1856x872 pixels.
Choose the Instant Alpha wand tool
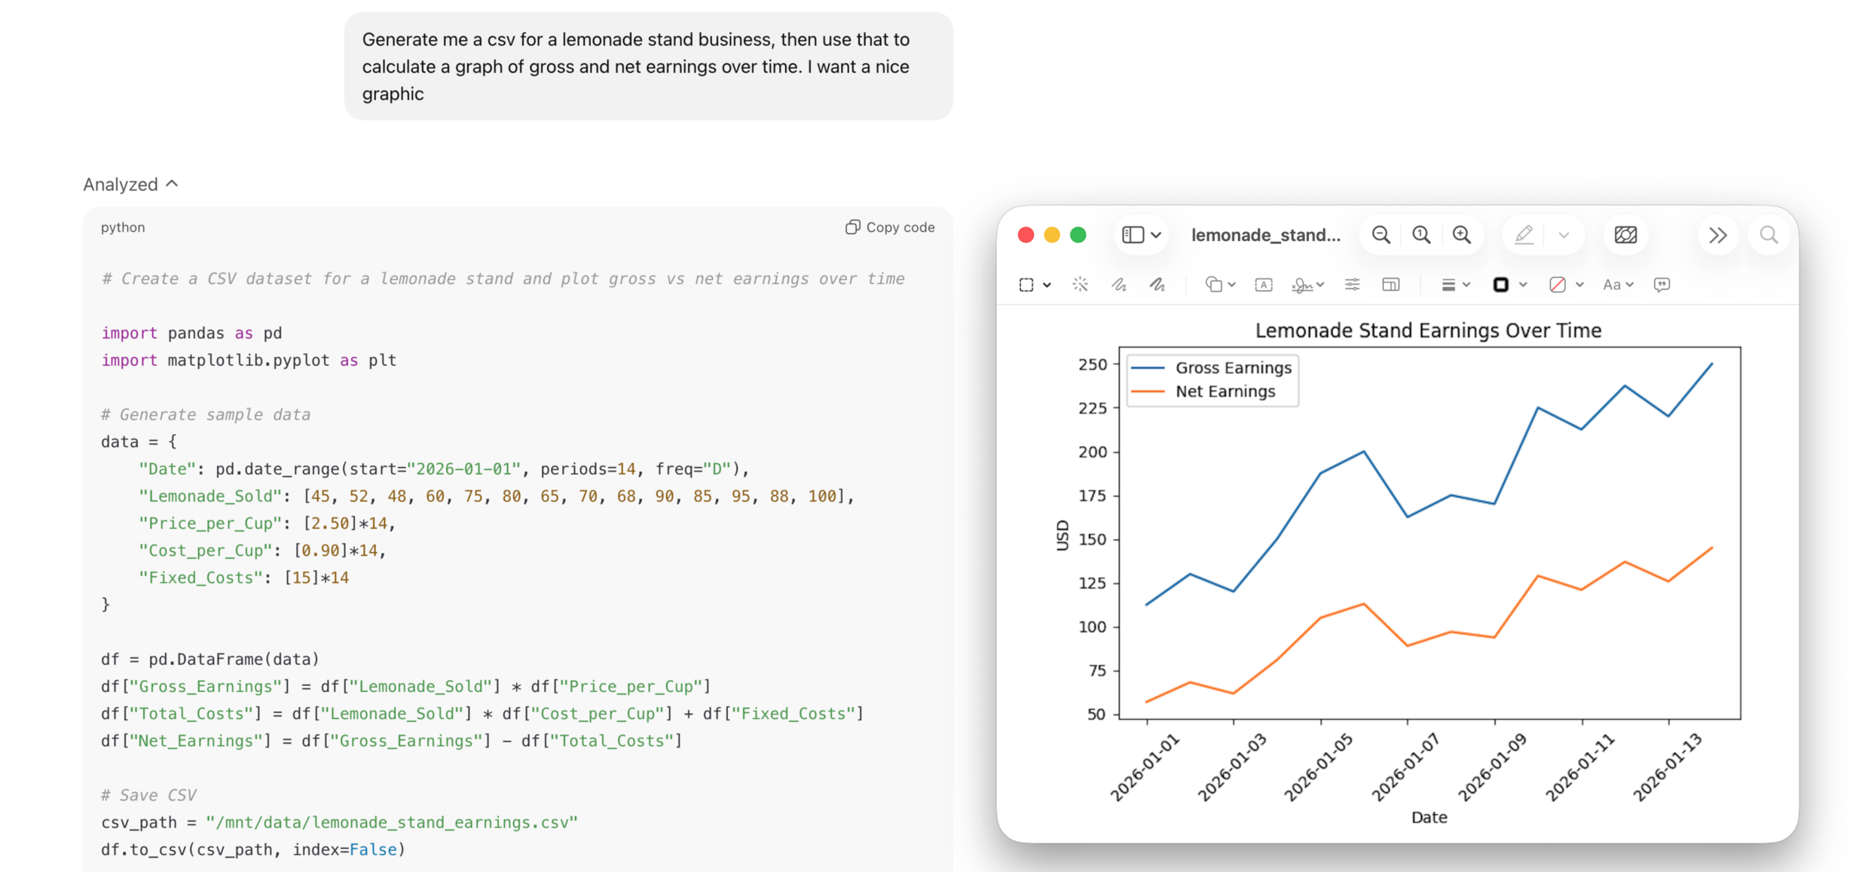[x=1080, y=285]
